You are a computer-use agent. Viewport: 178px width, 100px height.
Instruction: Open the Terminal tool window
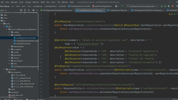(30, 99)
